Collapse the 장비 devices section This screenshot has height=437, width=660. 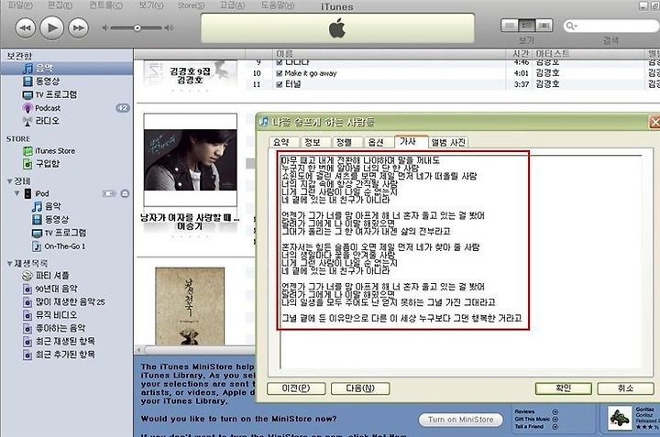(9, 181)
